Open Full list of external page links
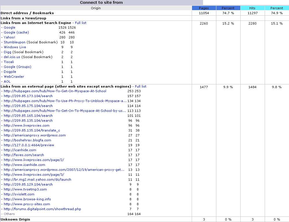This screenshot has height=222, width=289. pos(140,86)
